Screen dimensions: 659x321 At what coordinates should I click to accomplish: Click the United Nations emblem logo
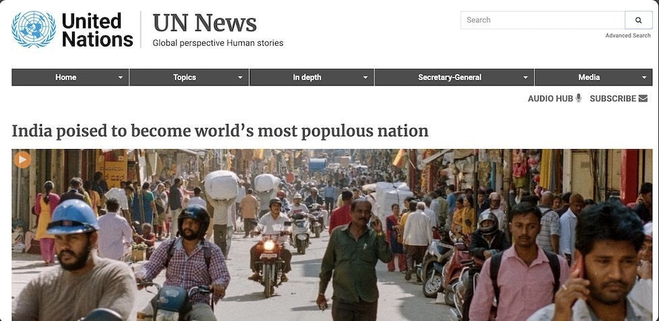[x=34, y=29]
